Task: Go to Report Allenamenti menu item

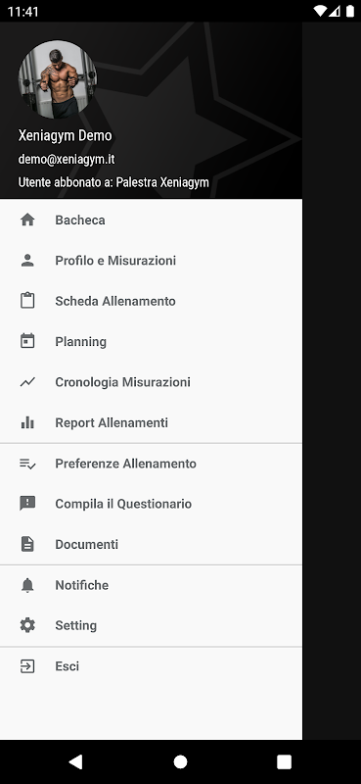Action: click(151, 422)
